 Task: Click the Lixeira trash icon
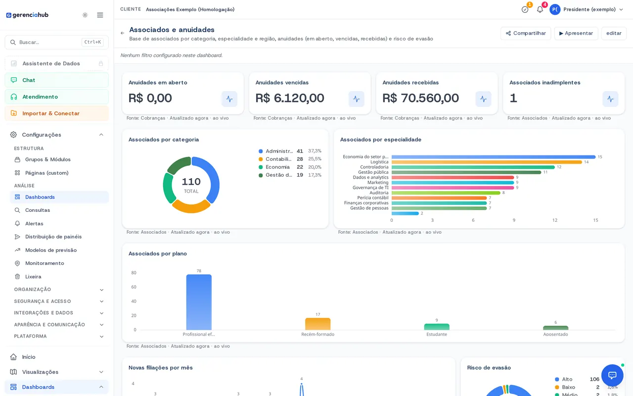17,277
